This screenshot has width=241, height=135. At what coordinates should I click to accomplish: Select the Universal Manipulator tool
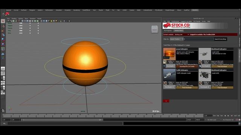(3, 49)
